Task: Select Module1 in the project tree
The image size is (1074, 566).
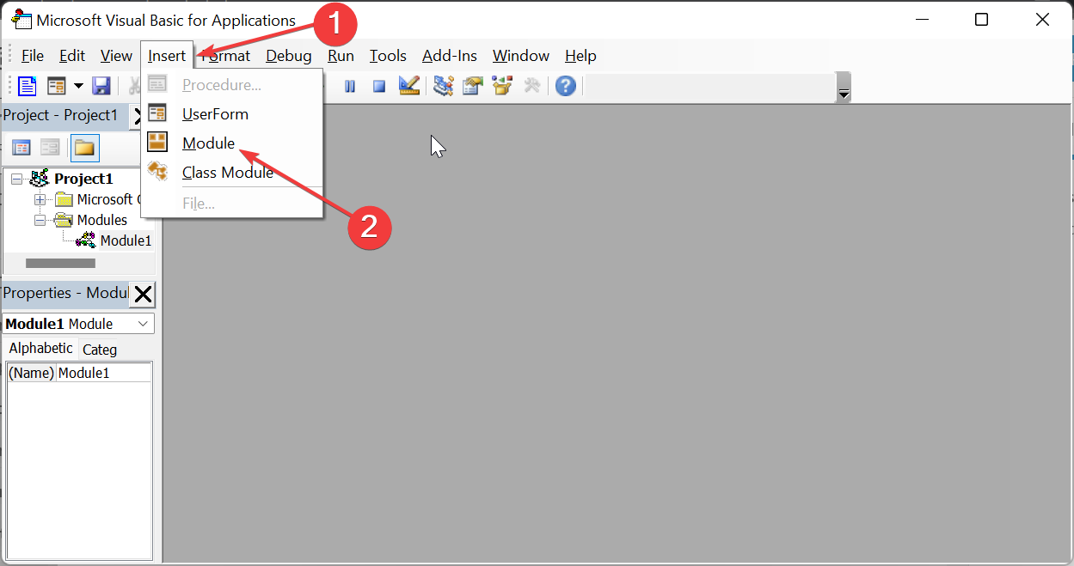Action: coord(126,240)
